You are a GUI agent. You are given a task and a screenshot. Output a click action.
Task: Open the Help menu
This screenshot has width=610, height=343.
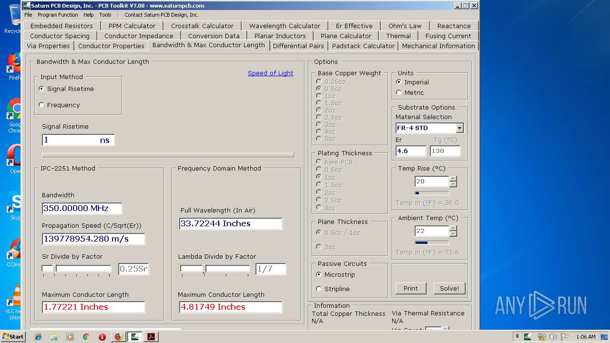coord(89,15)
